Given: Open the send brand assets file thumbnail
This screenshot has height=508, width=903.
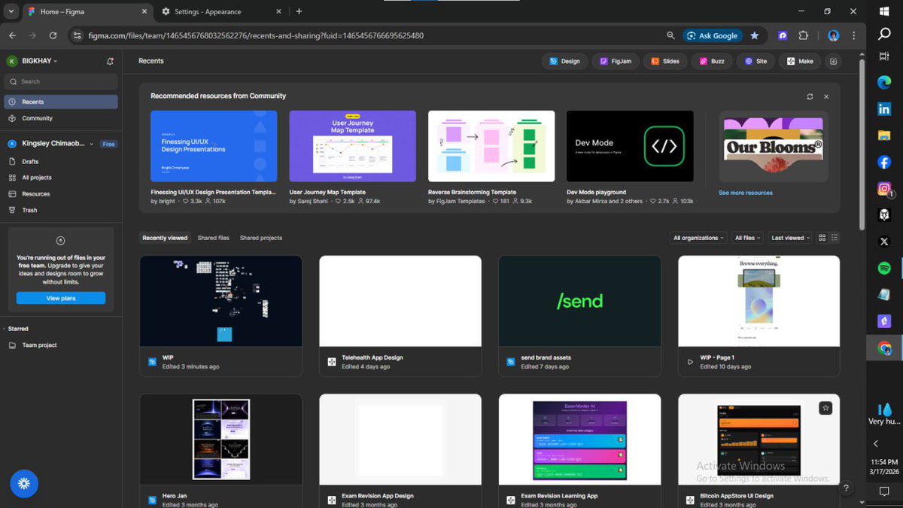Looking at the screenshot, I should [579, 301].
